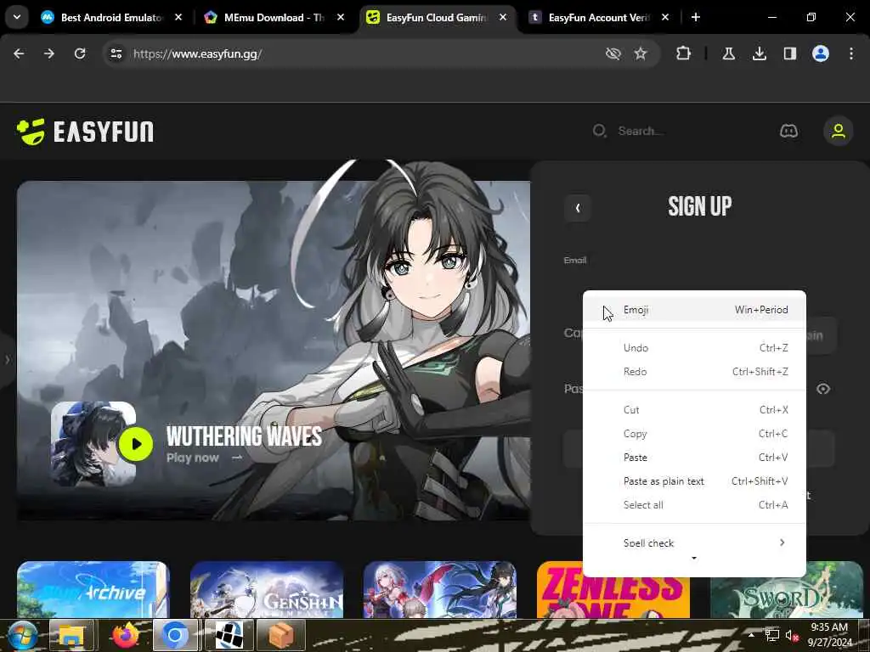Click the search magnifier icon

pos(599,131)
